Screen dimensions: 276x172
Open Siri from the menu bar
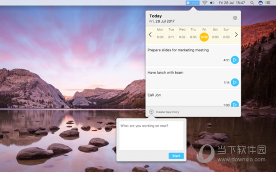point(260,3)
